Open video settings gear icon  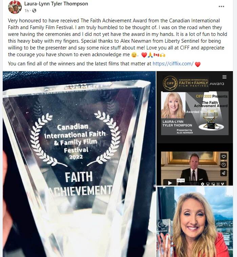click(x=202, y=184)
